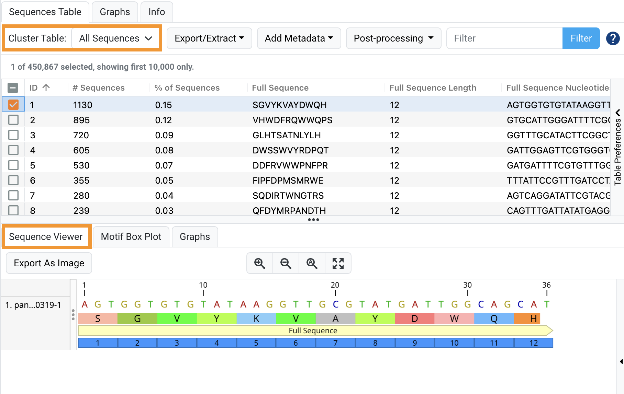
Task: Select the VHWDFRQWWQPS sequence cell
Action: 292,120
